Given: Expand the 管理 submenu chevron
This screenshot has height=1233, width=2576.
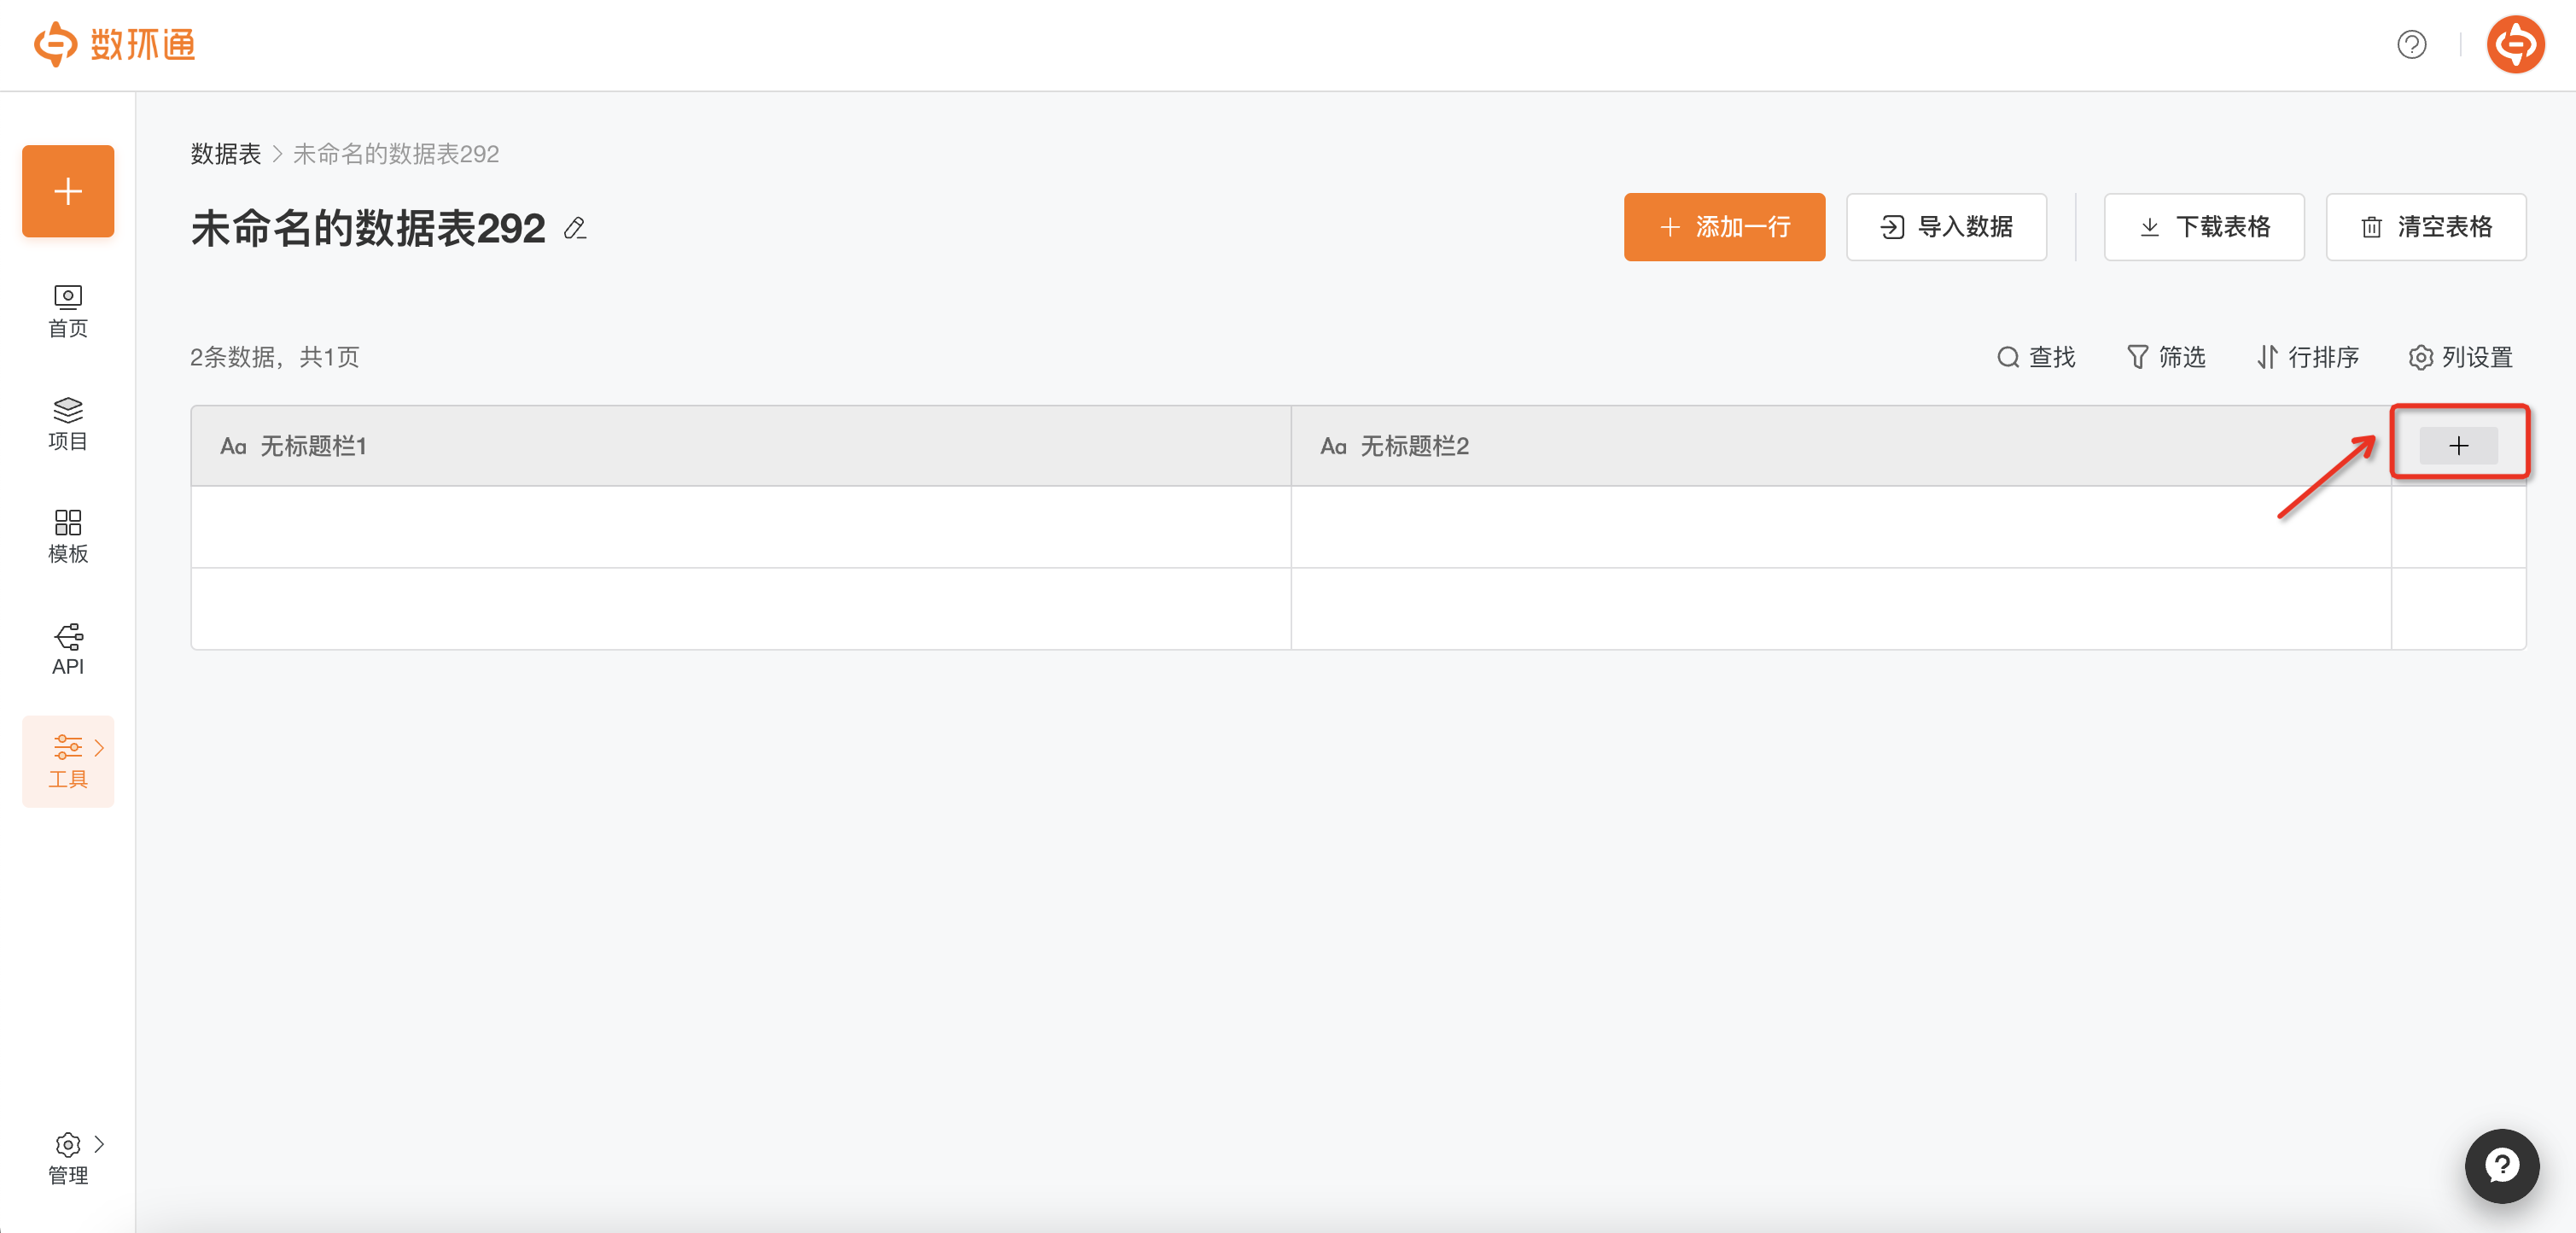Looking at the screenshot, I should click(x=99, y=1143).
